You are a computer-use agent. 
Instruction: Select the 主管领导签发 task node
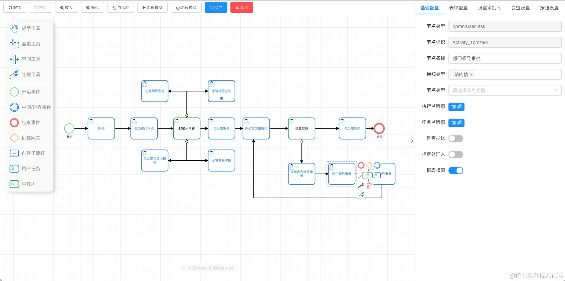point(221,91)
